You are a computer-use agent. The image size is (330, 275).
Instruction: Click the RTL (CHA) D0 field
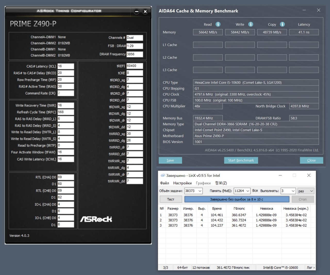coord(66,177)
